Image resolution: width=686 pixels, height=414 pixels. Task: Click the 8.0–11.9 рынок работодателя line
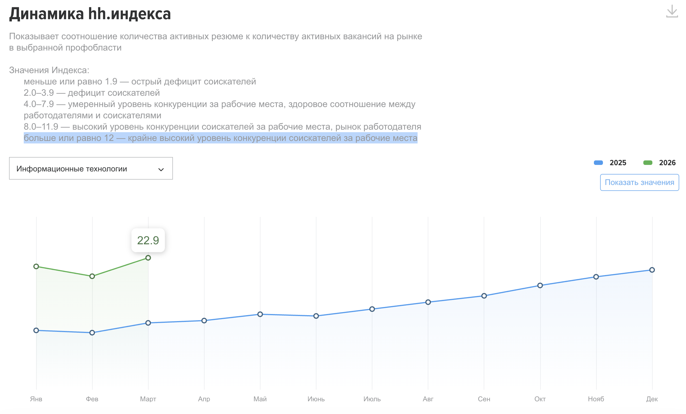click(x=222, y=127)
